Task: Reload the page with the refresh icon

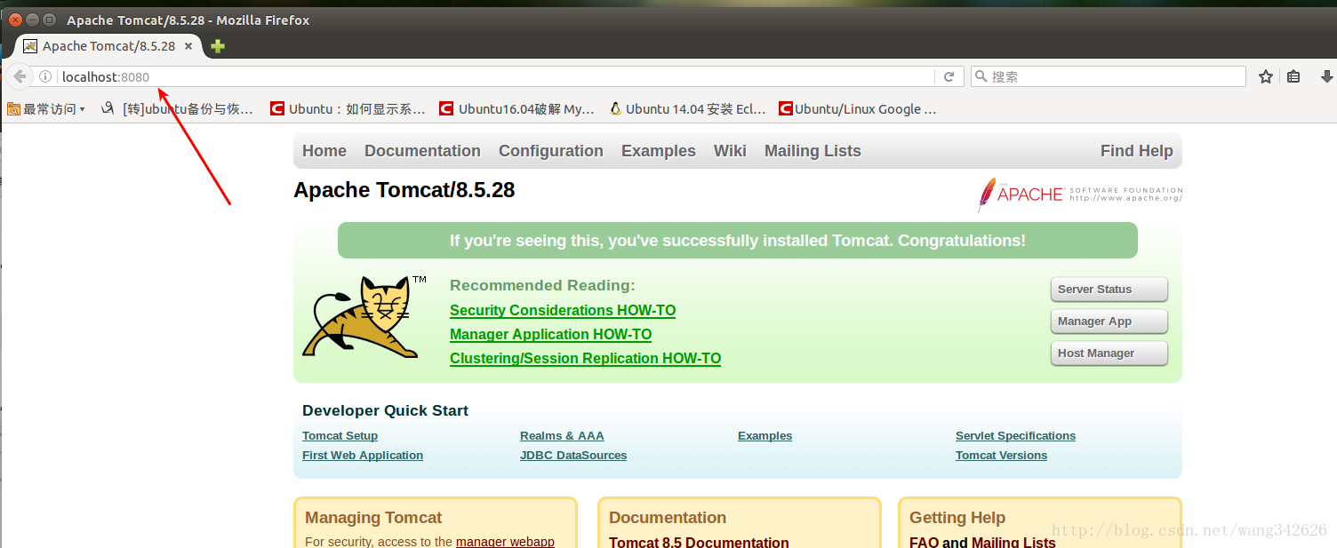Action: (x=949, y=77)
